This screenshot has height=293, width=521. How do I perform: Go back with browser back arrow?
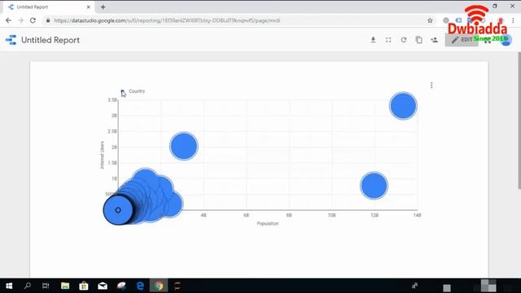point(8,20)
